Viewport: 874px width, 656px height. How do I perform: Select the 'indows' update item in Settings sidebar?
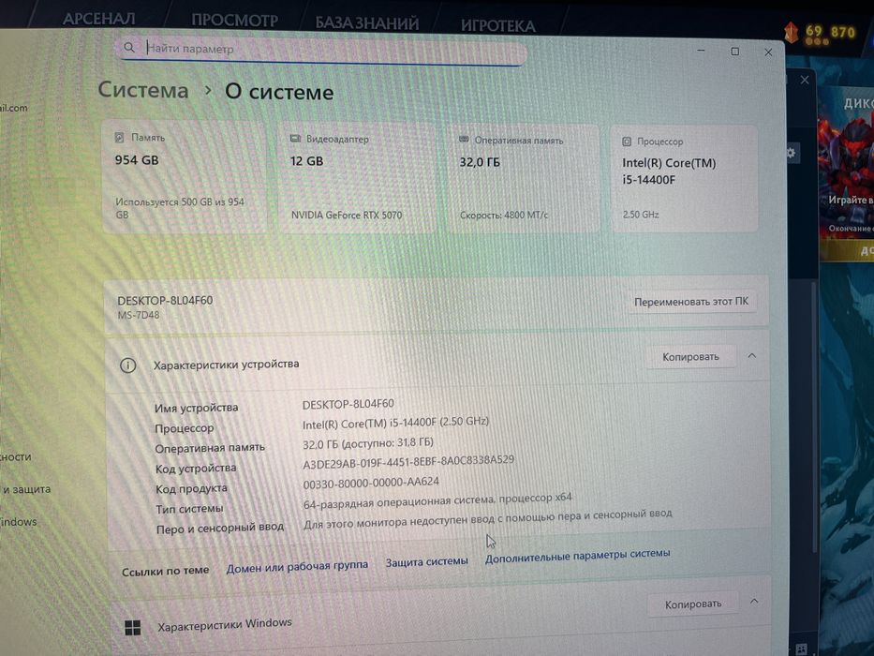point(19,522)
